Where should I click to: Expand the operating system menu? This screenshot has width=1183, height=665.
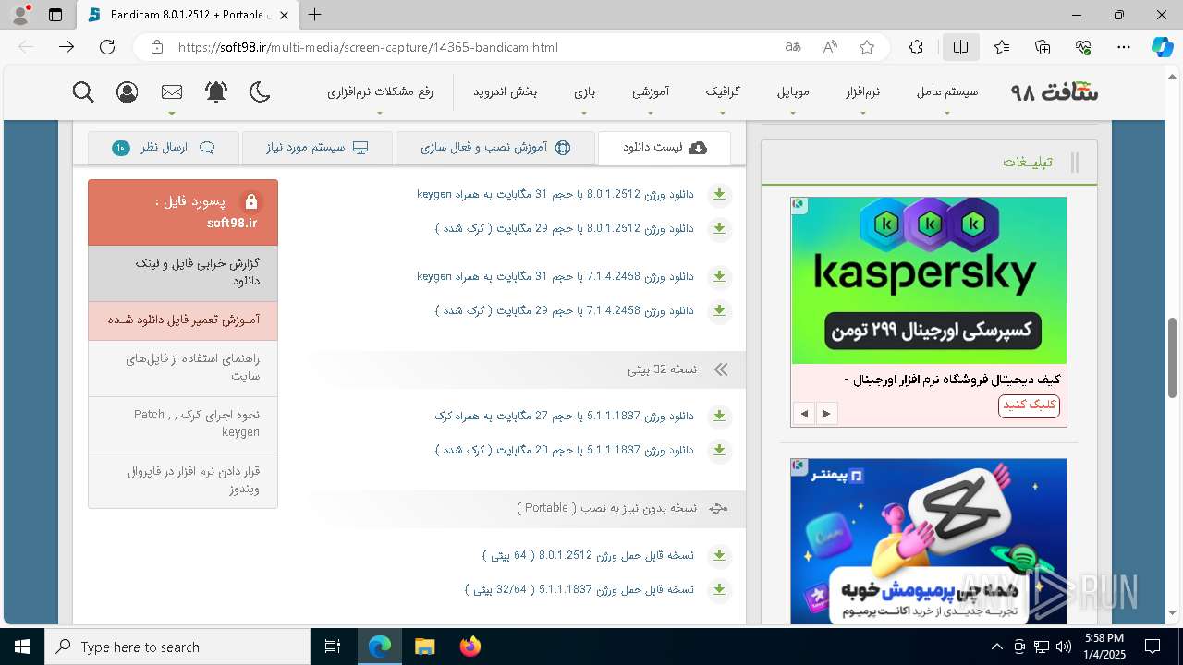pyautogui.click(x=947, y=92)
